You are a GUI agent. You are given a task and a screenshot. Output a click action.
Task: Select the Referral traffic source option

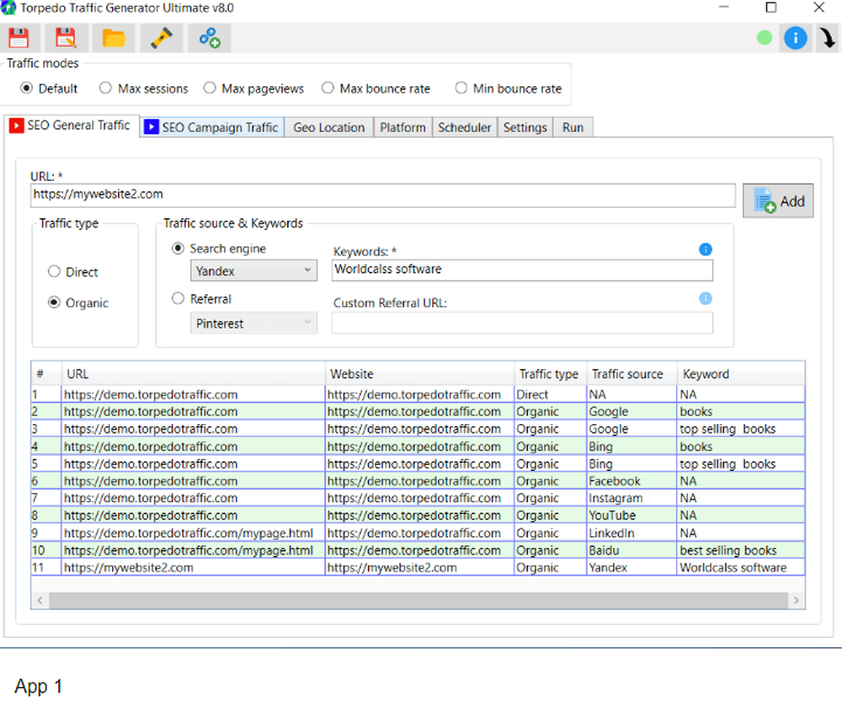[178, 299]
